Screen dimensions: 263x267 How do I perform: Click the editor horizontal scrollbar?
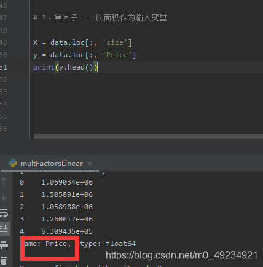[148, 137]
